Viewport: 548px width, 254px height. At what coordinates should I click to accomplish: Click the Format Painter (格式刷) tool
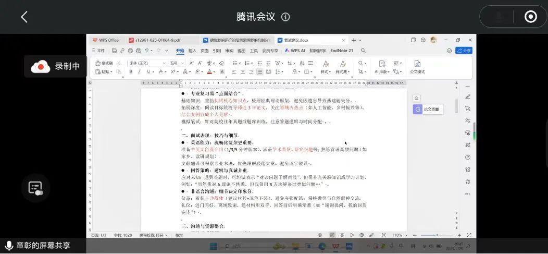pyautogui.click(x=103, y=63)
